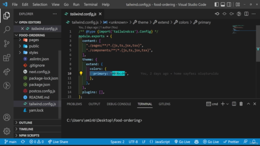Click the main branch in status bar
The height and width of the screenshot is (146, 260).
coord(11,142)
